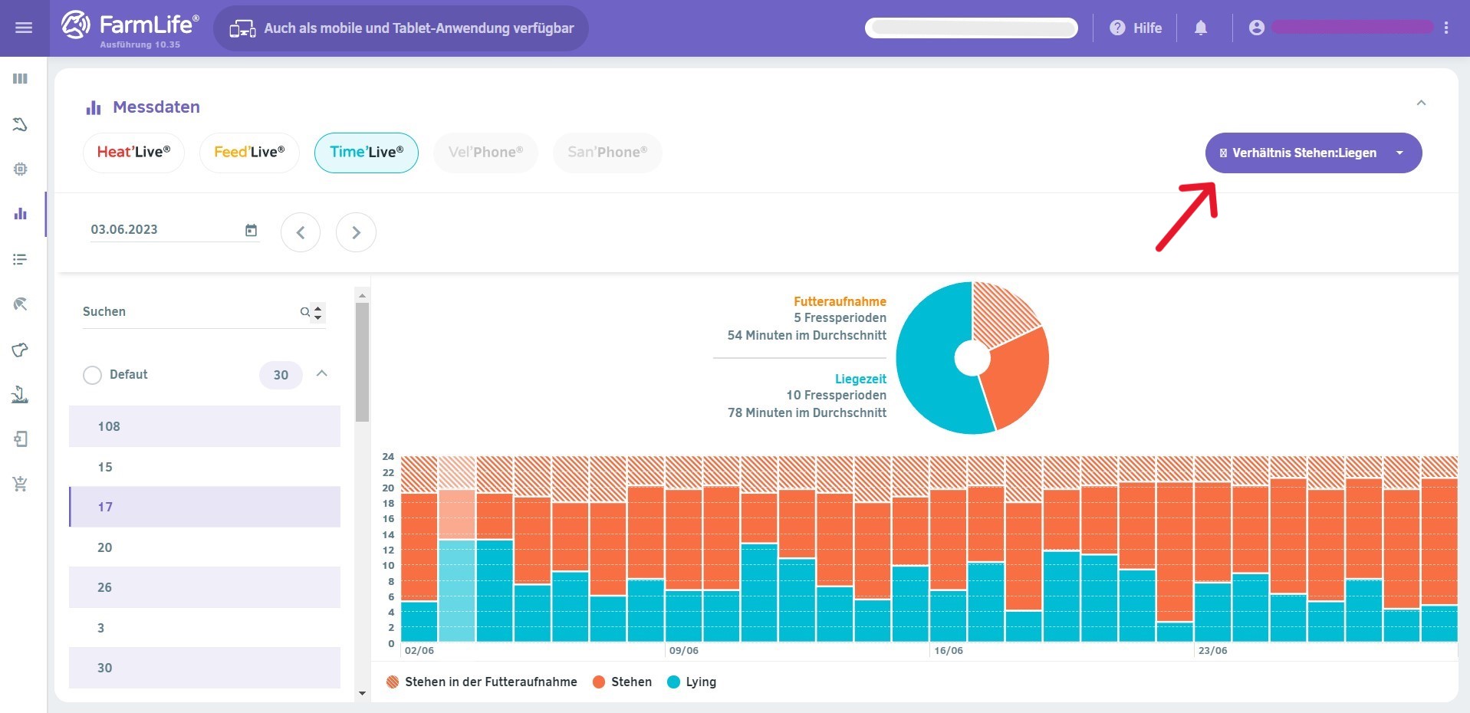
Task: Open the shopping cart sidebar icon
Action: point(21,484)
